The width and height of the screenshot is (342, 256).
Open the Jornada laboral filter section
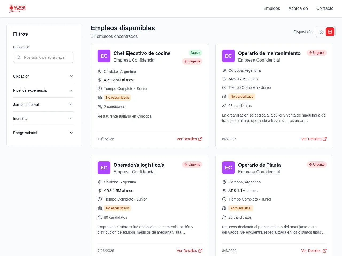[43, 105]
